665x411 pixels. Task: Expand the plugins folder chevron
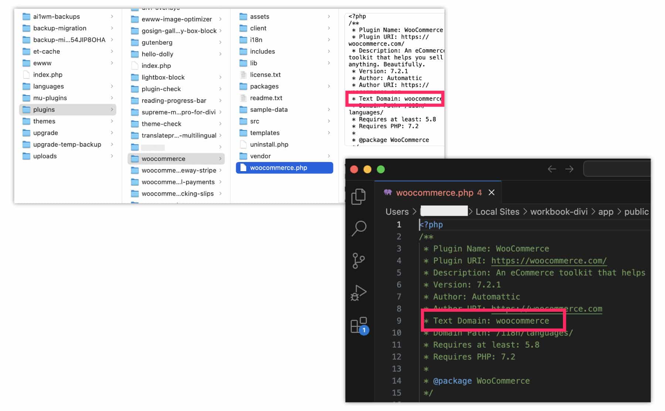pyautogui.click(x=112, y=110)
